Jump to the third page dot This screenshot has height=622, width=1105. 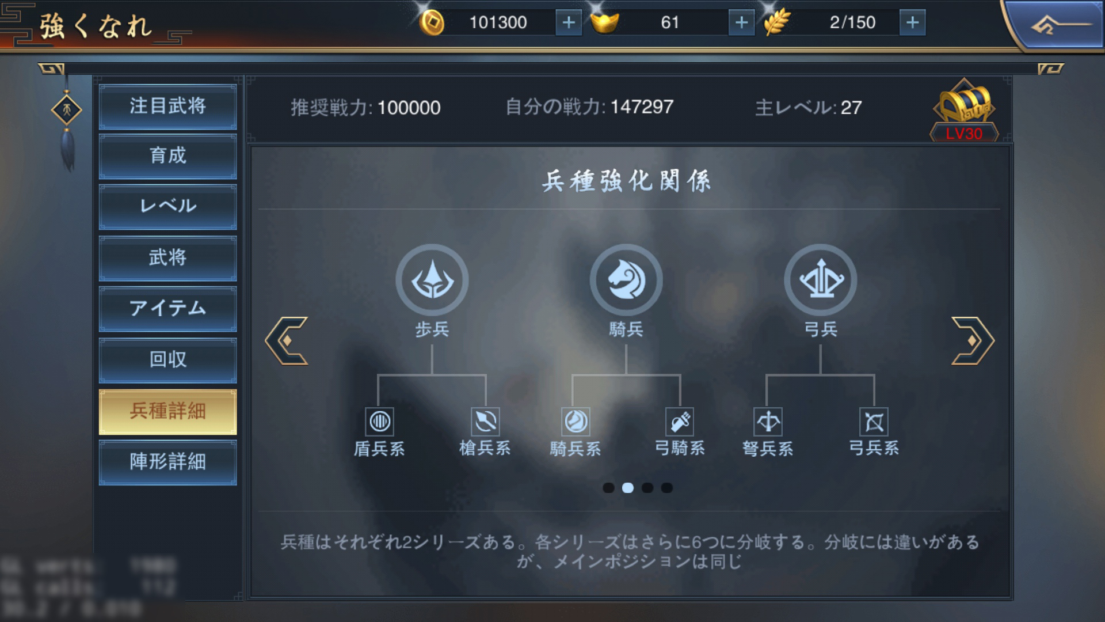(x=647, y=488)
